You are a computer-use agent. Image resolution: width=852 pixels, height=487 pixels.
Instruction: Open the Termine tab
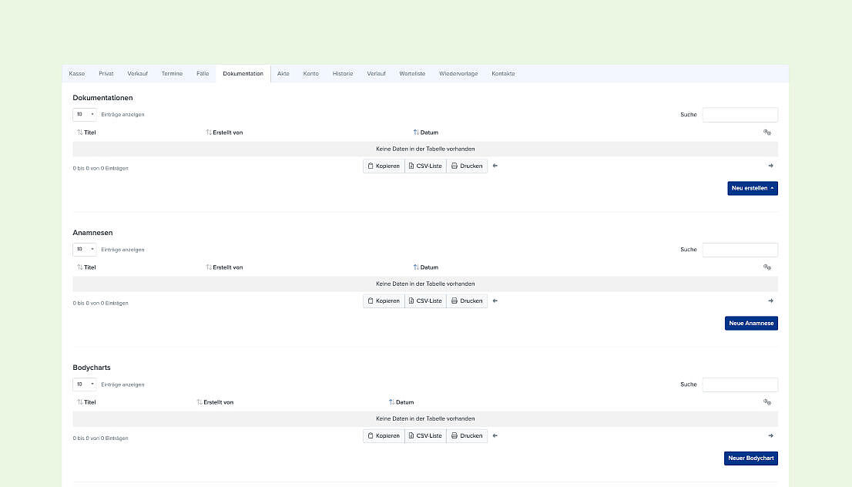[172, 73]
